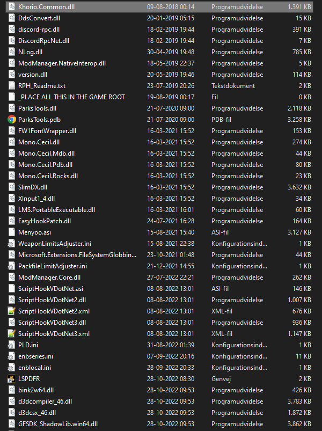This screenshot has height=431, width=322.
Task: Click the dll icon of SlimDX.dll
Action: [x=12, y=187]
